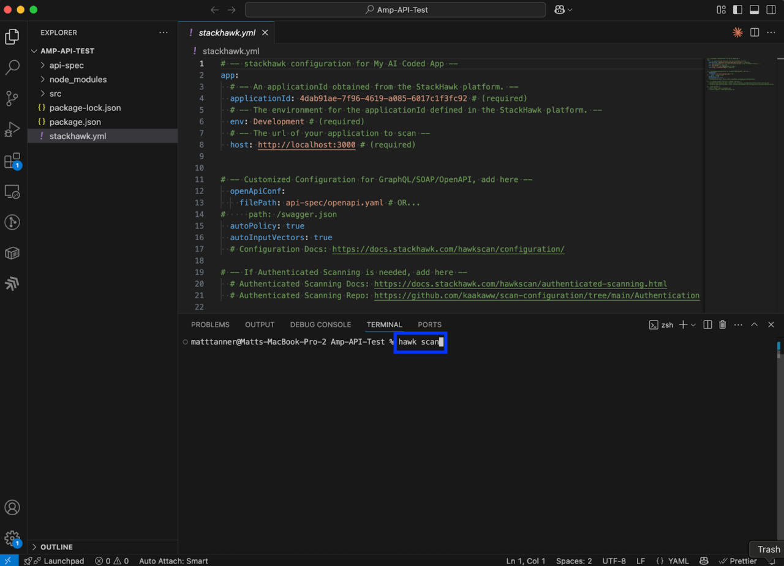Open the Explorer view in activity bar
The height and width of the screenshot is (566, 784).
(x=12, y=36)
